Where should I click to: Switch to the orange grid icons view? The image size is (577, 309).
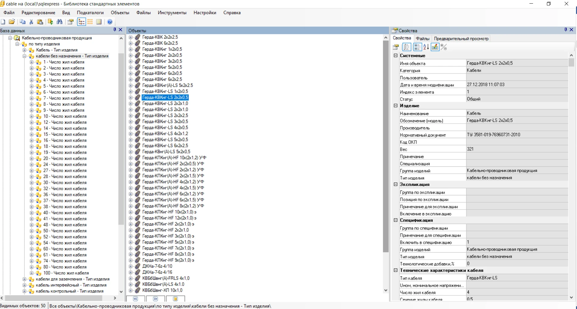(90, 22)
